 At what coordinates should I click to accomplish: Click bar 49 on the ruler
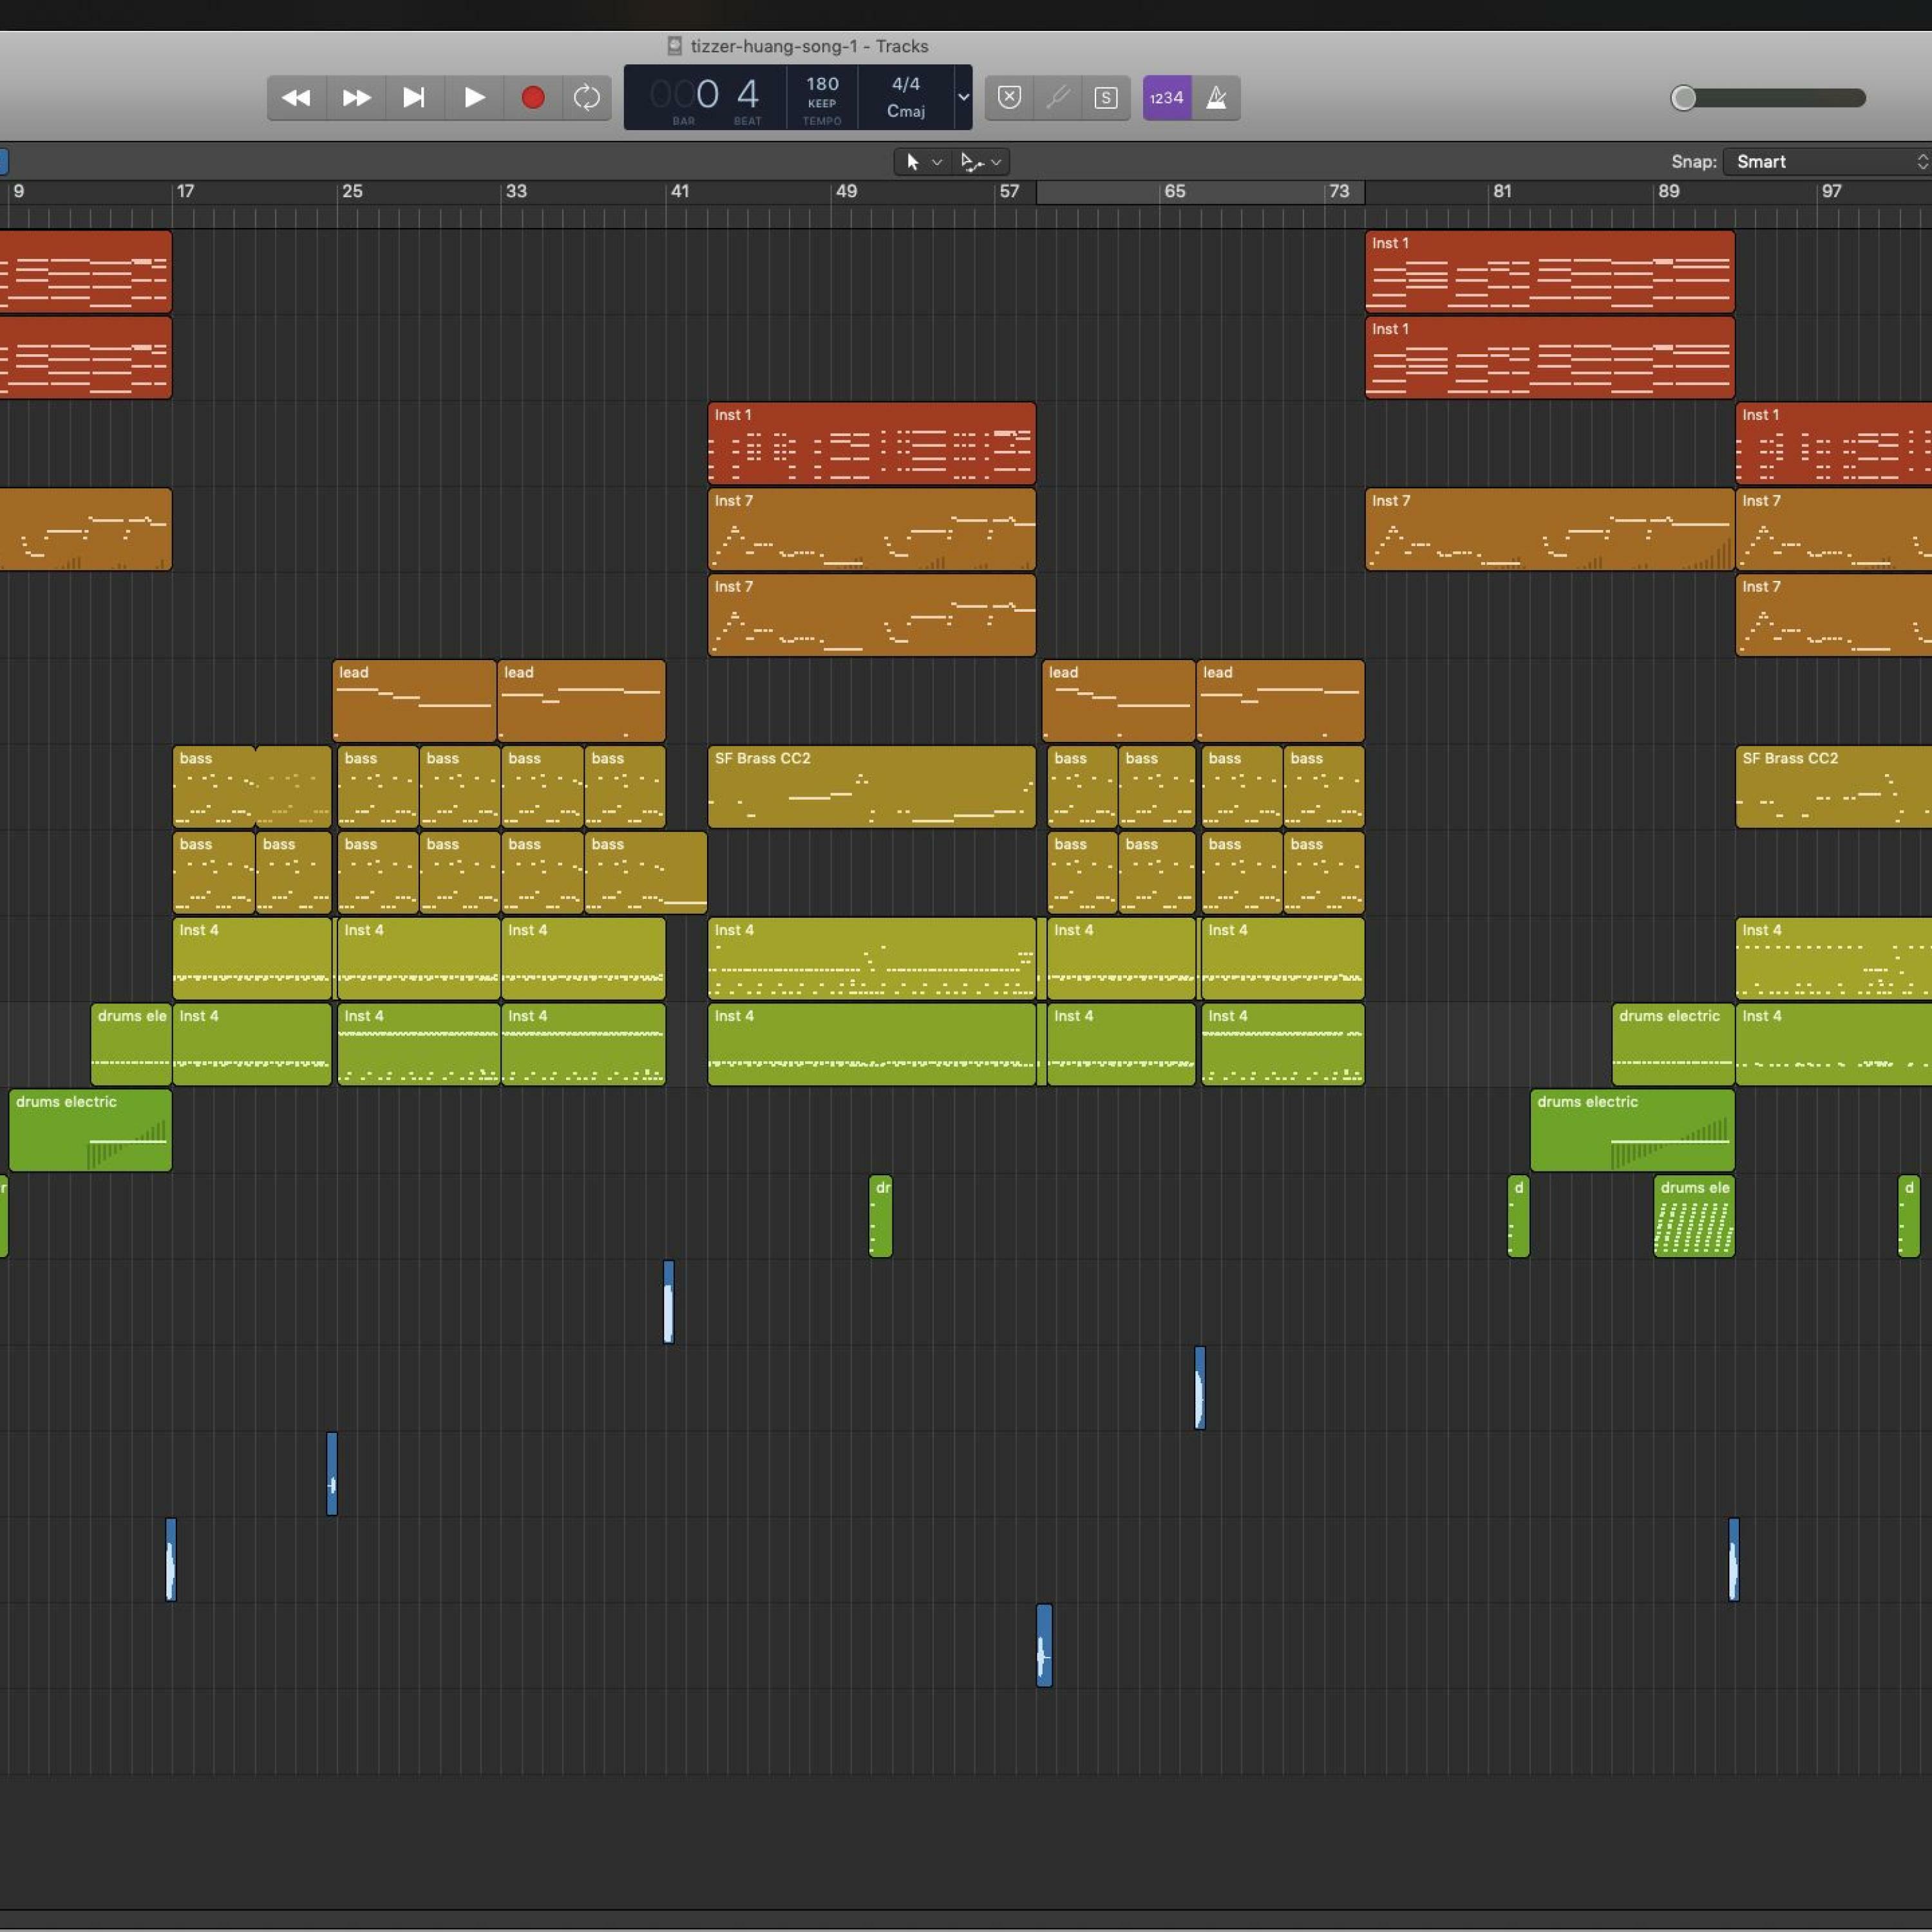[x=846, y=191]
